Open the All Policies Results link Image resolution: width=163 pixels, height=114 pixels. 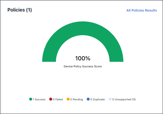pyautogui.click(x=142, y=10)
